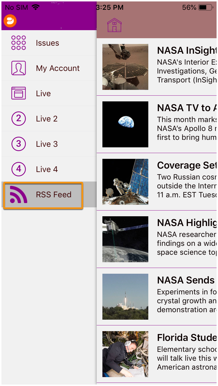Image resolution: width=218 pixels, height=386 pixels.
Task: Open the 'Coverage Set' headline
Action: [x=187, y=165]
